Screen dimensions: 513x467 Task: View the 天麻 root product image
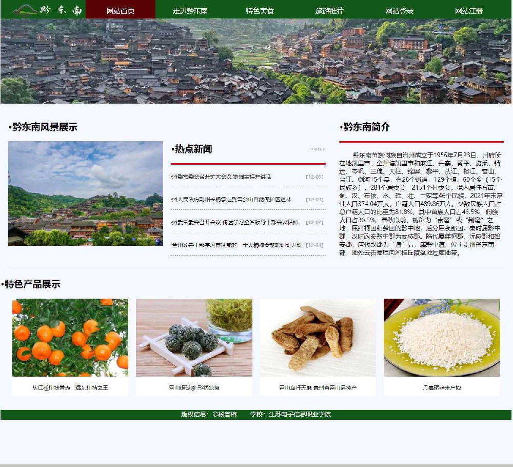[x=318, y=338]
